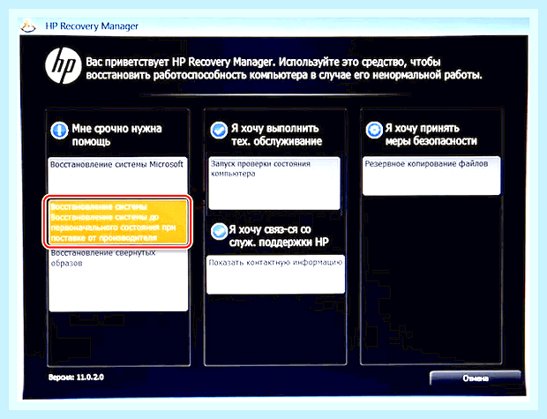Click the checkmark icon beside 'Я хочу выполнить тех. обслуживание'
The height and width of the screenshot is (419, 547).
(219, 131)
